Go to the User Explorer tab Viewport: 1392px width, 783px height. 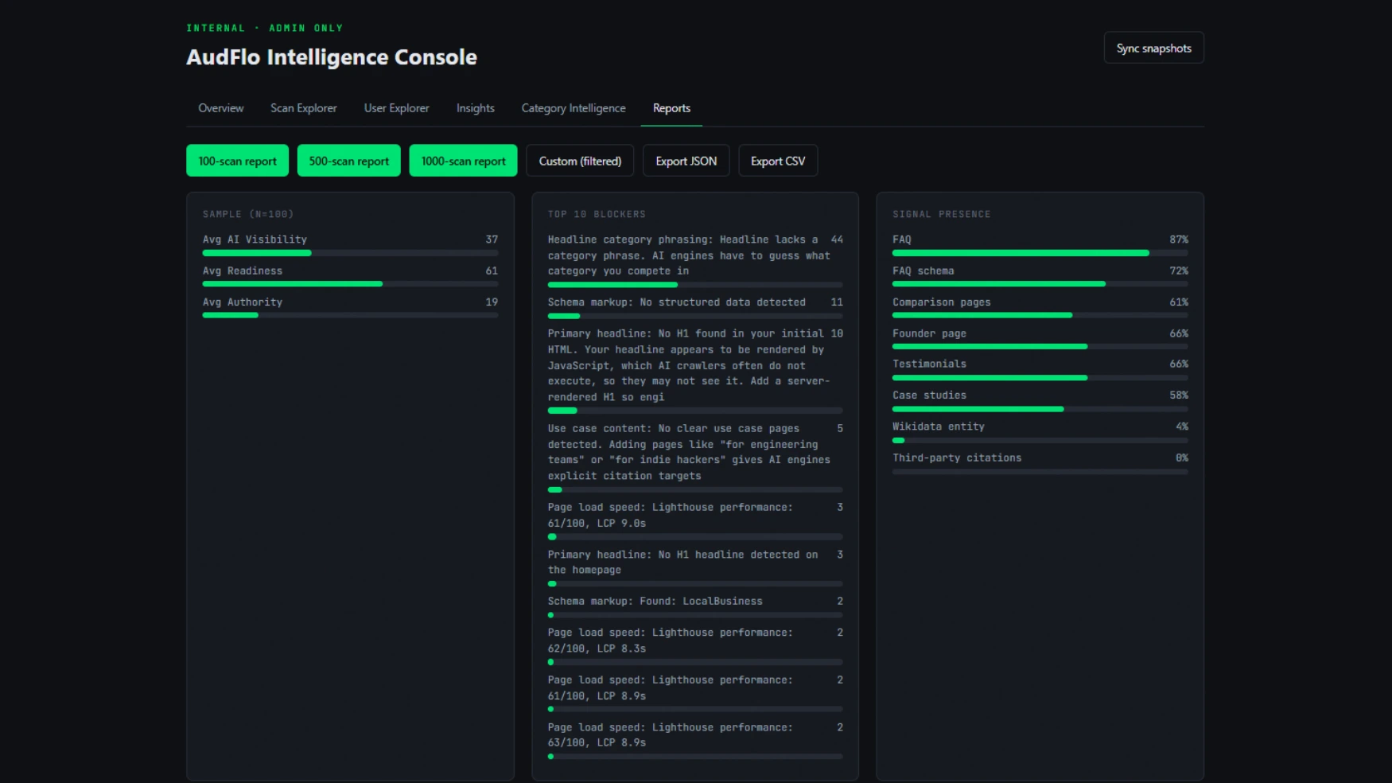(396, 108)
